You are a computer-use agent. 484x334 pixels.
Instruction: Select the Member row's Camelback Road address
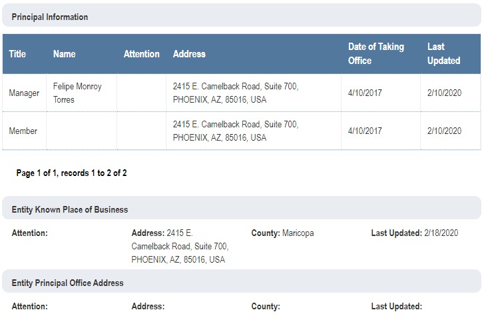pos(235,131)
